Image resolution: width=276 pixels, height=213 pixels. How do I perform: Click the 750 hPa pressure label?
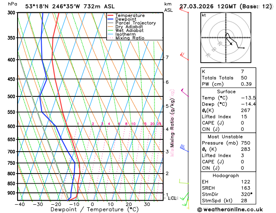[x=12, y=163]
